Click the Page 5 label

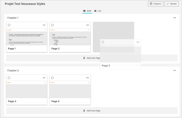click(55, 101)
